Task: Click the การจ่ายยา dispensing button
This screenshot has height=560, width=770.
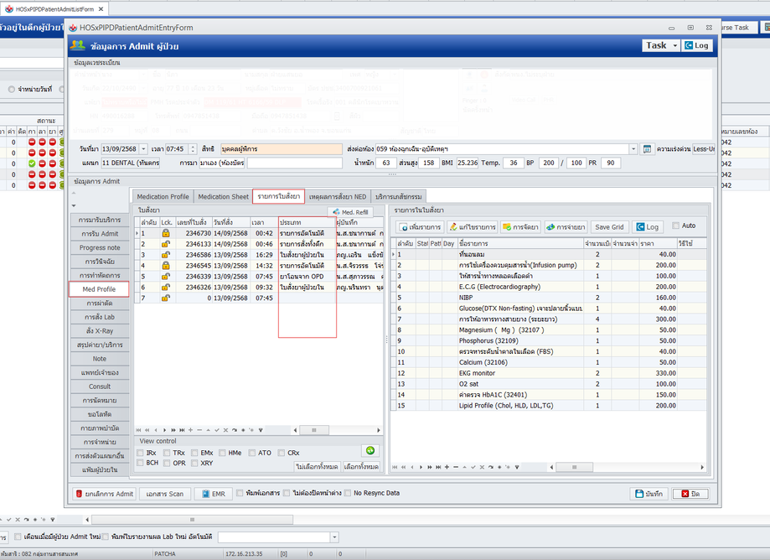Action: 566,227
